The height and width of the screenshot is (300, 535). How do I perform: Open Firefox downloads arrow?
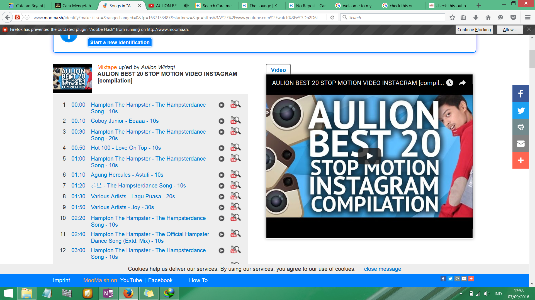coord(476,17)
